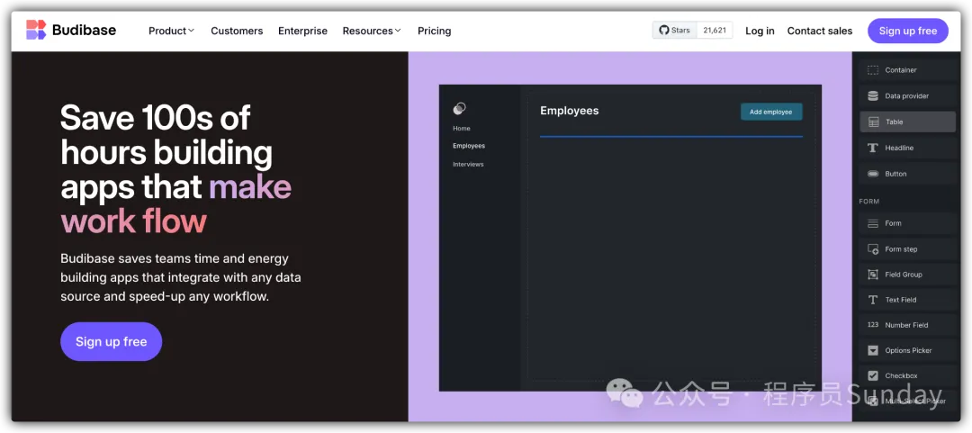
Task: Pick the Number Field component
Action: pos(905,325)
